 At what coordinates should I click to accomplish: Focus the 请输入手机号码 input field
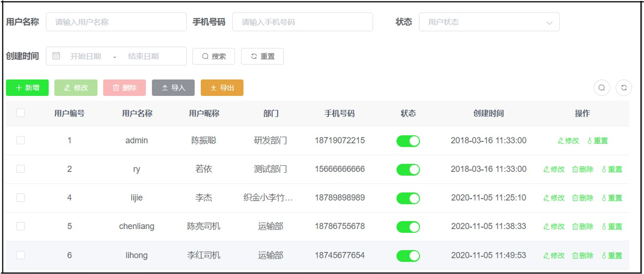click(303, 22)
